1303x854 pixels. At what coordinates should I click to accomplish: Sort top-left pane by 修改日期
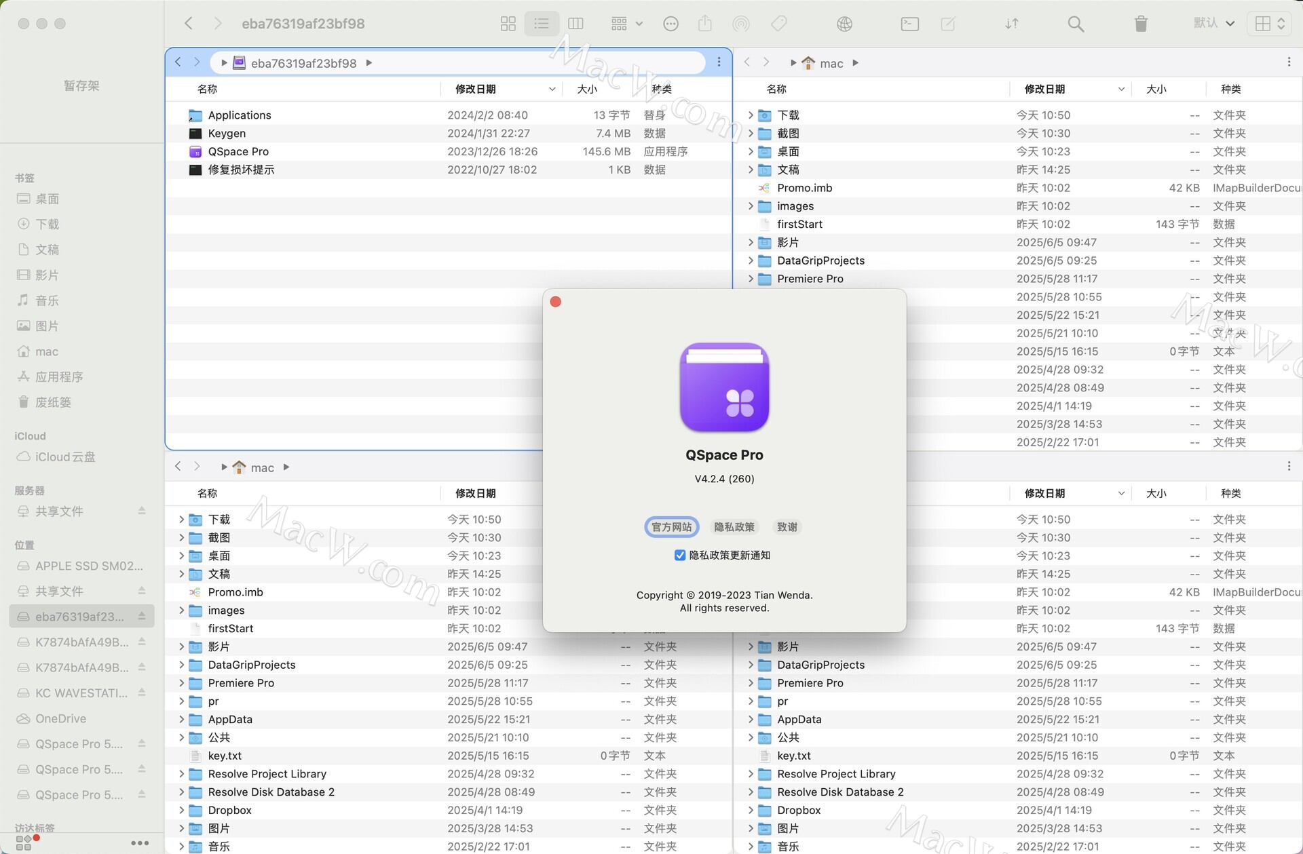501,89
